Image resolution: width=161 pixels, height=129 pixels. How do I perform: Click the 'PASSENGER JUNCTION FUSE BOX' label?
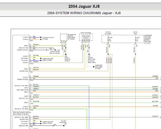(148, 37)
